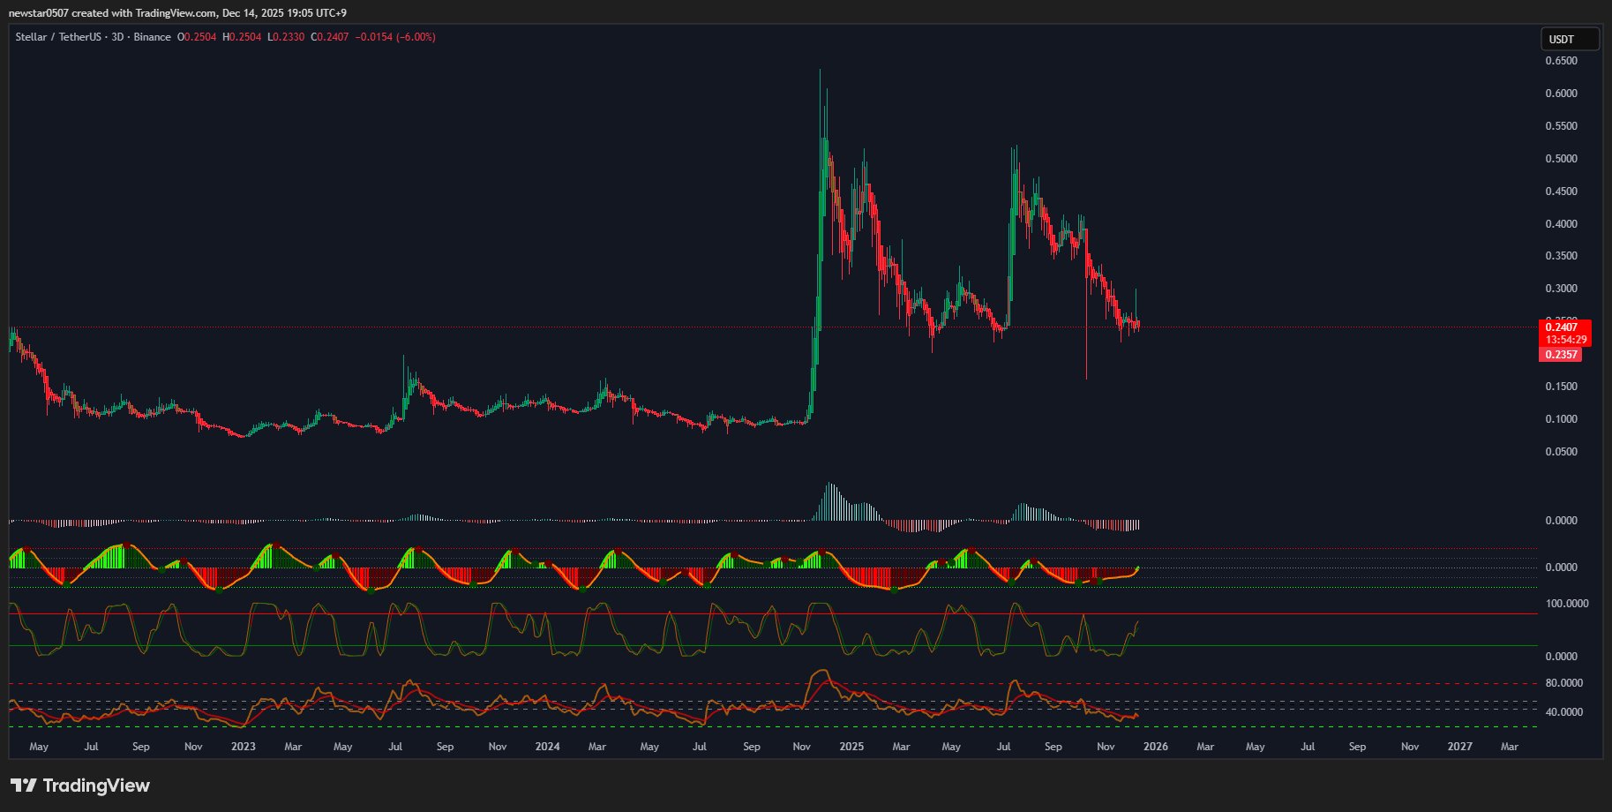Click the 40.0000 RSI axis label
Image resolution: width=1612 pixels, height=812 pixels.
[x=1563, y=712]
